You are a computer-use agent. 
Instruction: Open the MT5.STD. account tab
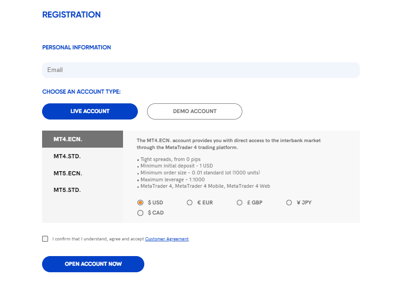[x=82, y=190]
